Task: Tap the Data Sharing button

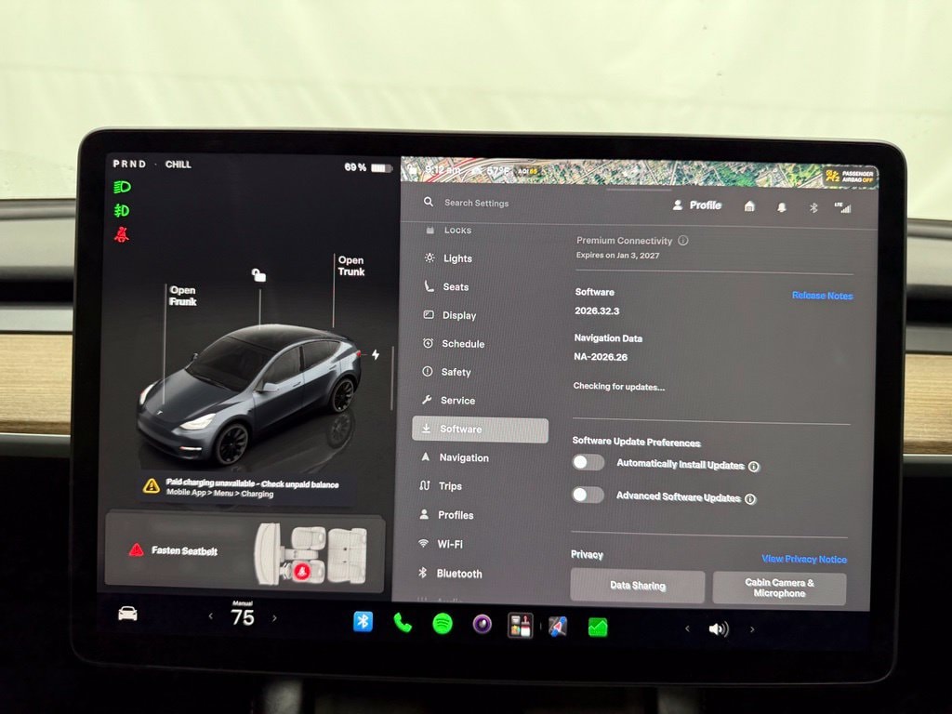Action: click(x=638, y=586)
